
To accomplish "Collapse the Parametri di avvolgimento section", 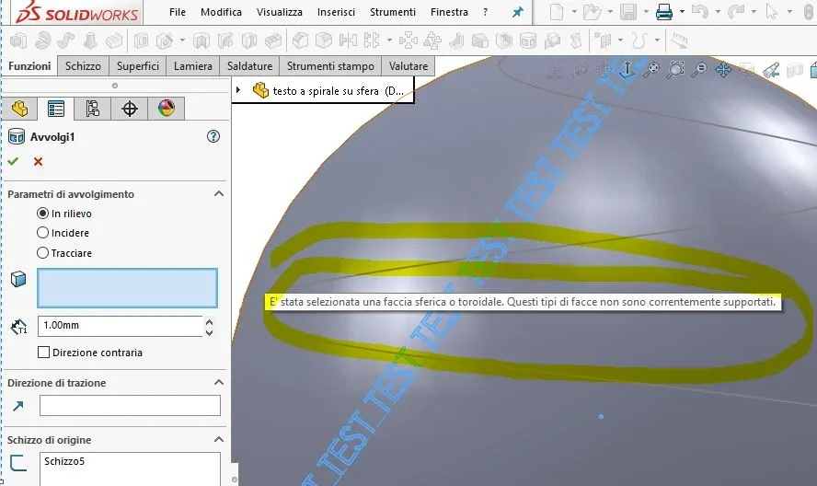I will (219, 194).
